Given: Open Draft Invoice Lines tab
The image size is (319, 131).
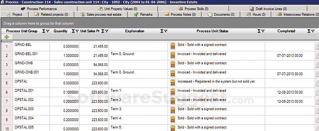Looking at the screenshot, I should [x=268, y=9].
